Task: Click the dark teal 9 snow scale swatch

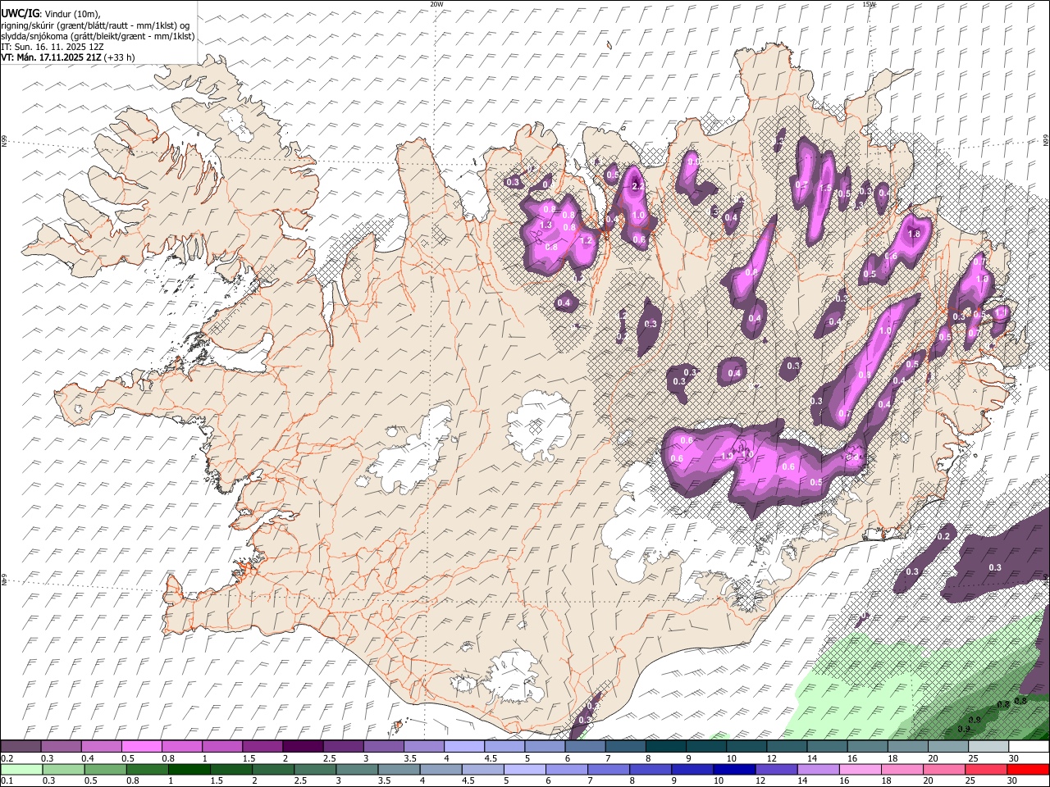Action: [x=706, y=747]
